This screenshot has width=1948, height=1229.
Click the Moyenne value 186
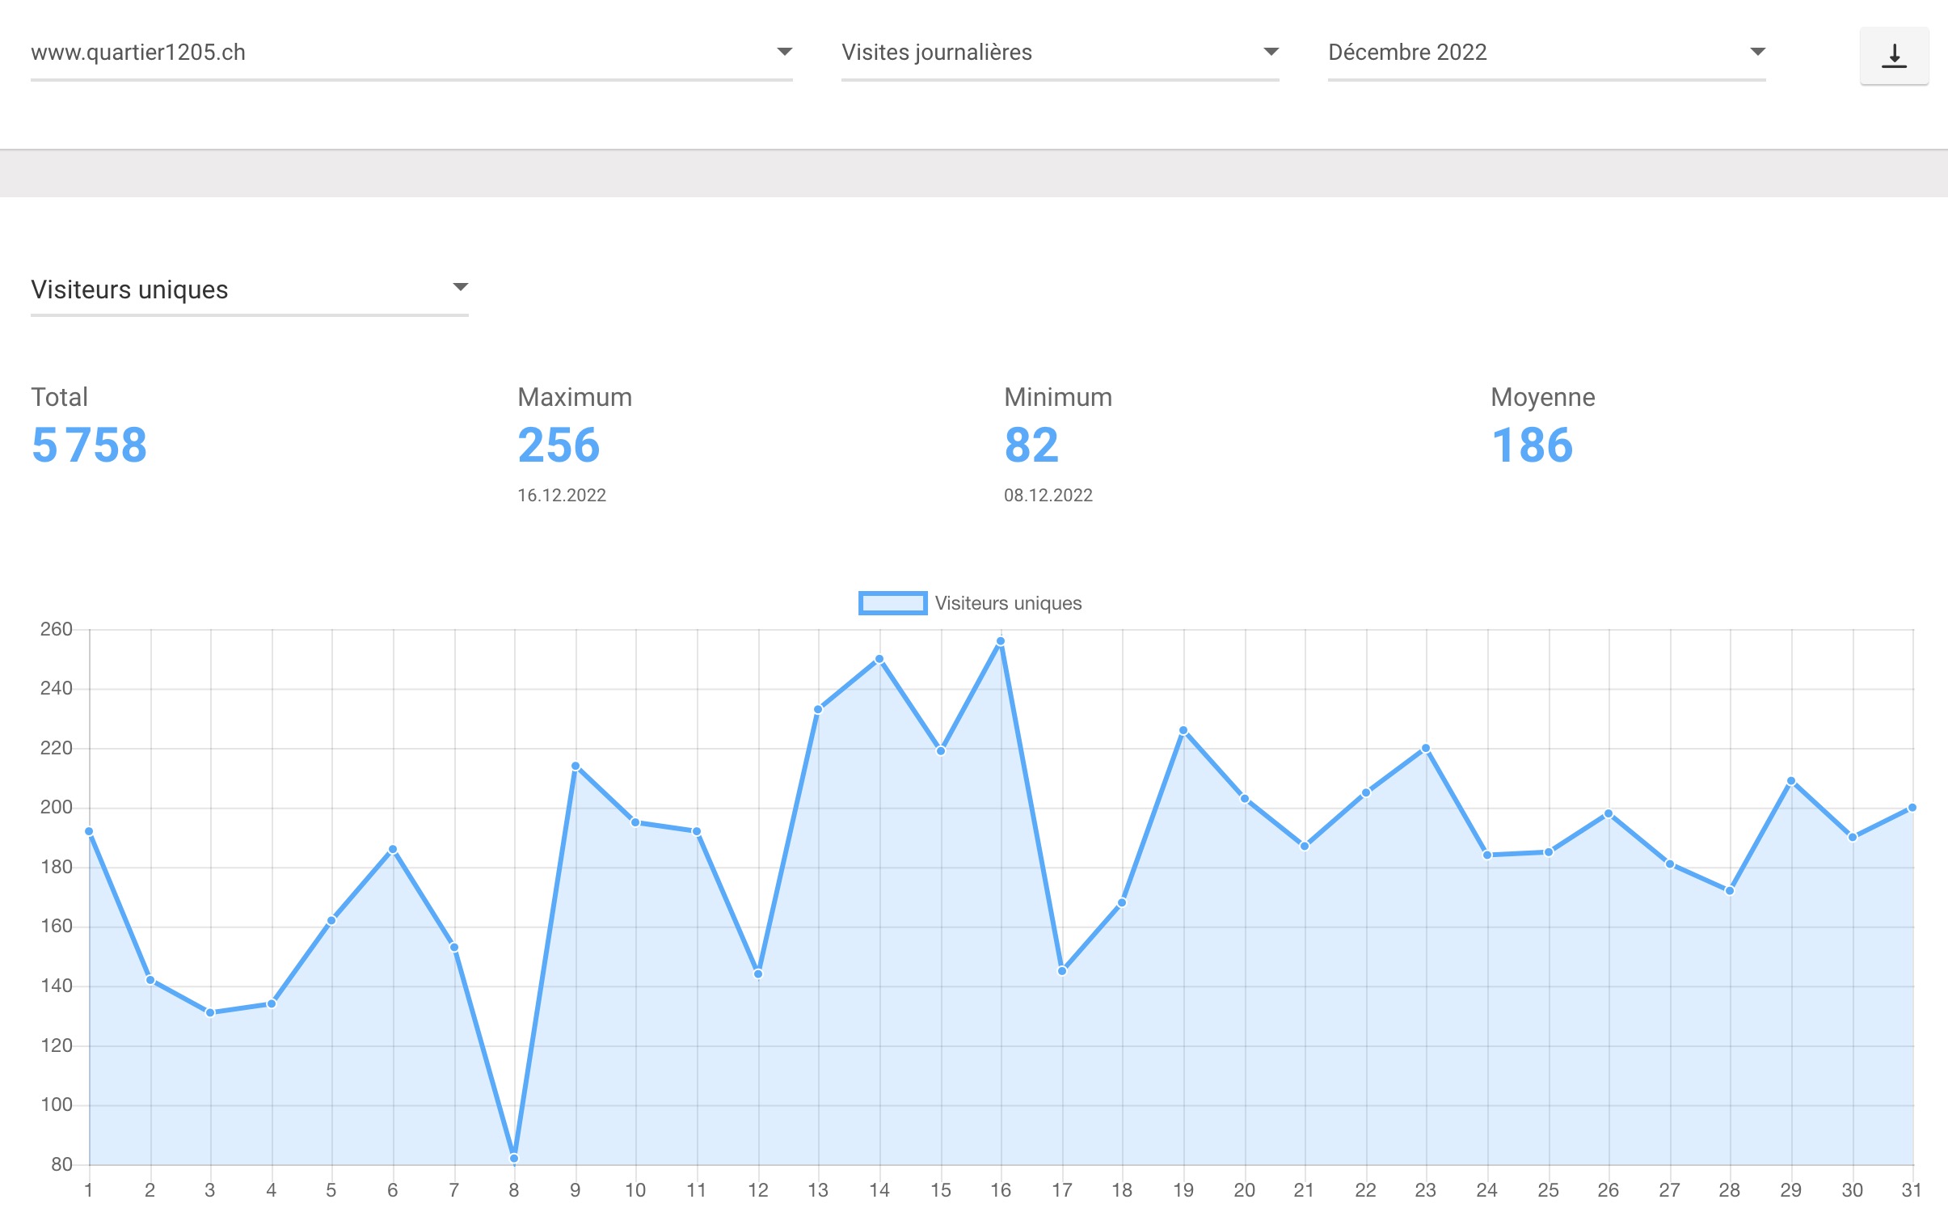(x=1533, y=445)
